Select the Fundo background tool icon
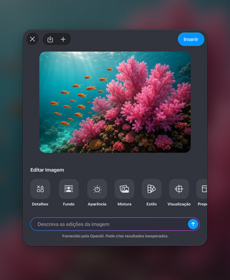Image resolution: width=230 pixels, height=280 pixels. [69, 189]
